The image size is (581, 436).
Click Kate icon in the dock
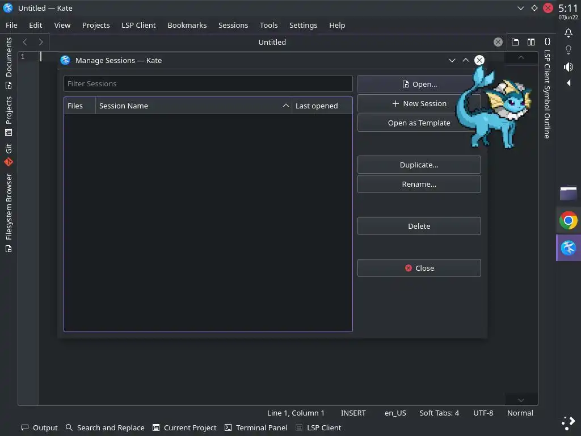click(569, 248)
